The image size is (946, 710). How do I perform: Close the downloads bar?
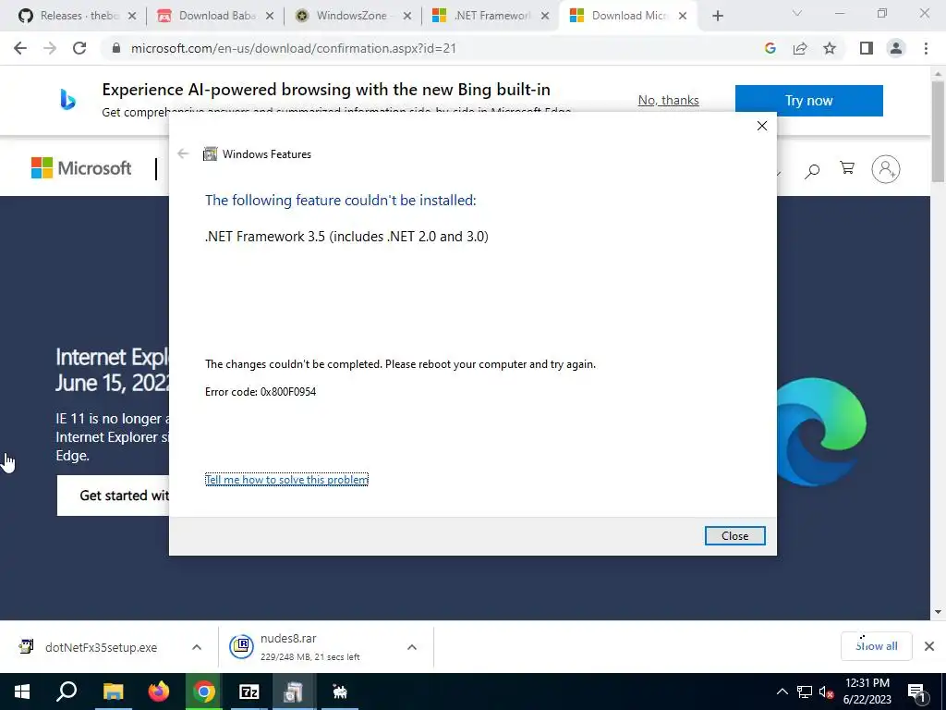(929, 646)
